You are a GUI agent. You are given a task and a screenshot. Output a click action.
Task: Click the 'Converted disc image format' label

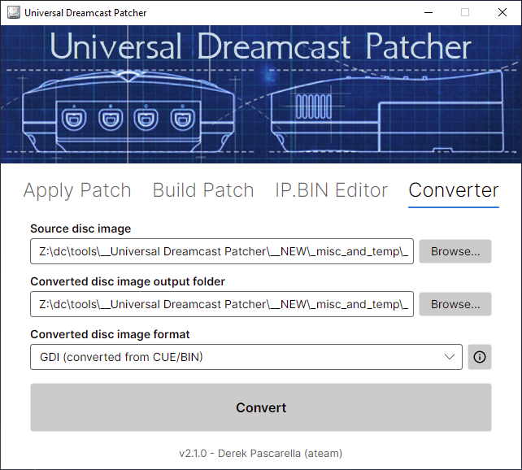(x=110, y=334)
